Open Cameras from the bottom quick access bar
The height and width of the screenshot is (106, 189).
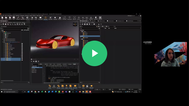[70, 86]
